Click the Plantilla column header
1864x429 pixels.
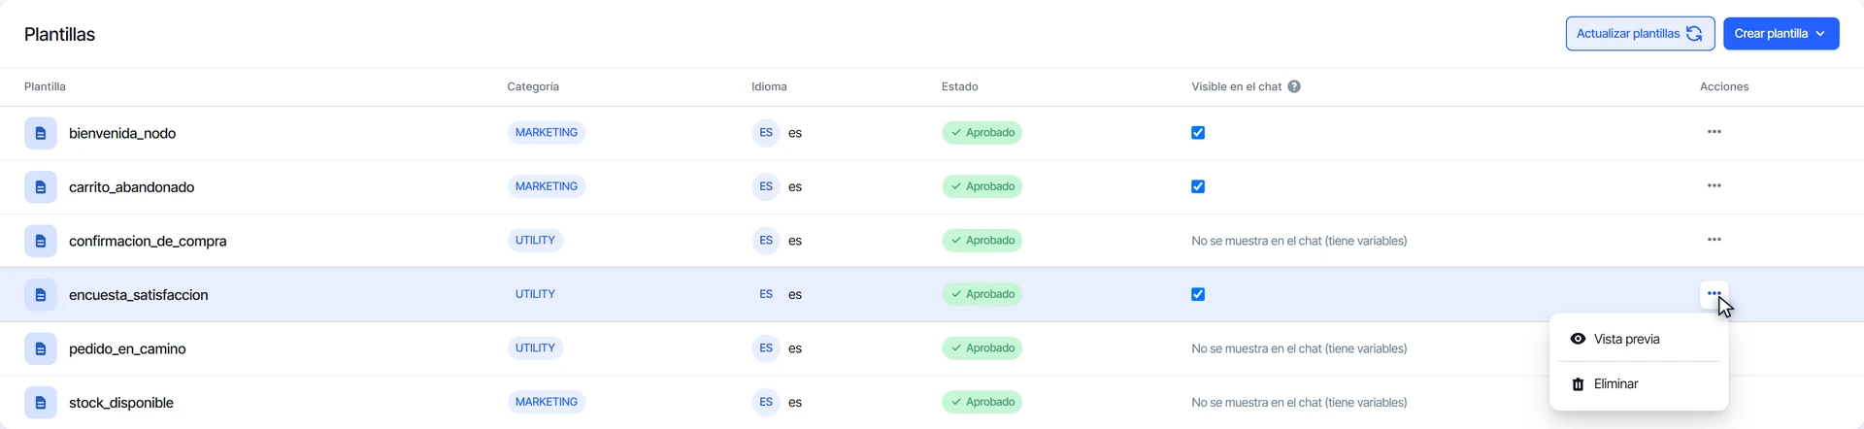(x=45, y=86)
